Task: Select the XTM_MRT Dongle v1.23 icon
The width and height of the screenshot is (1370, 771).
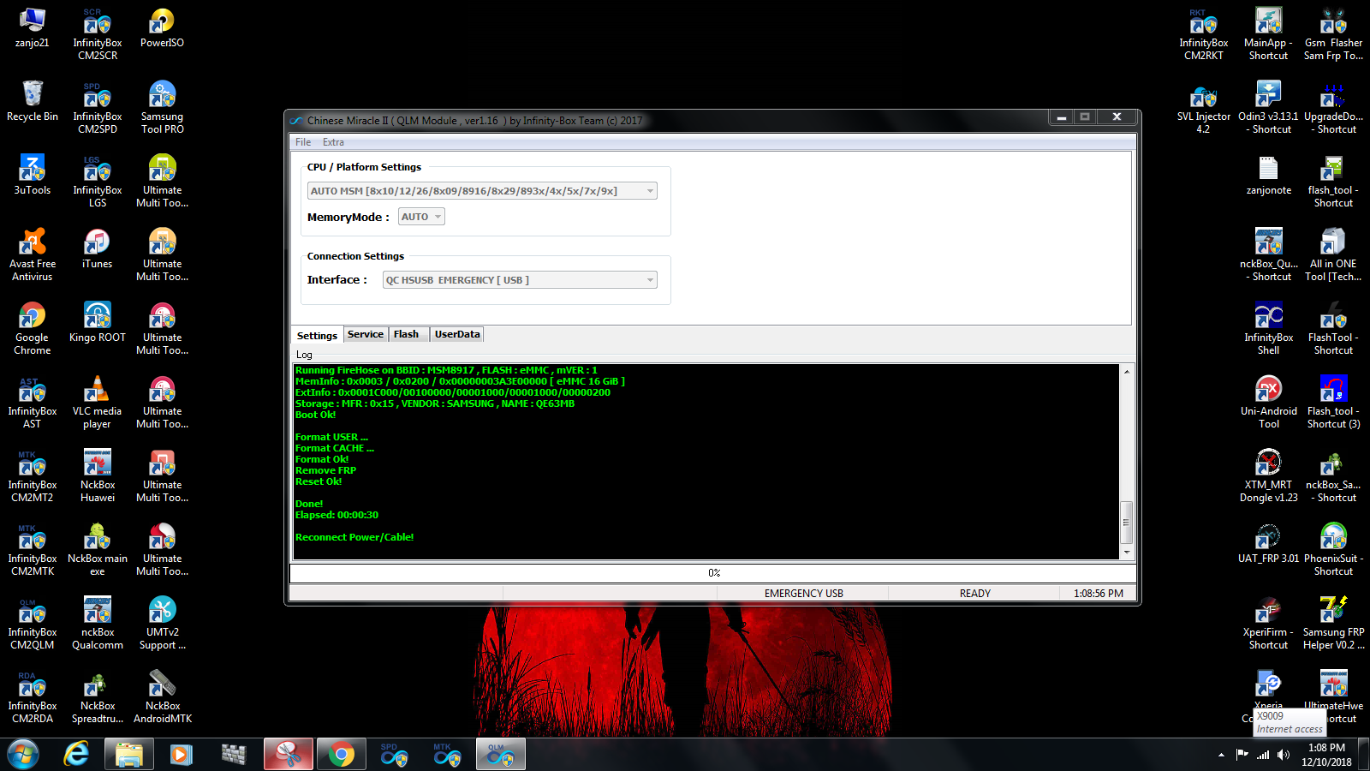Action: 1268,476
